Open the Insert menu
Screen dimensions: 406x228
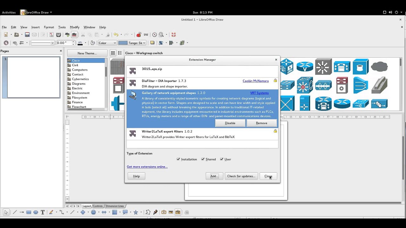click(36, 27)
